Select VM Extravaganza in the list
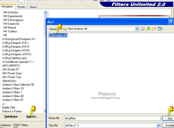 [x=13, y=20]
